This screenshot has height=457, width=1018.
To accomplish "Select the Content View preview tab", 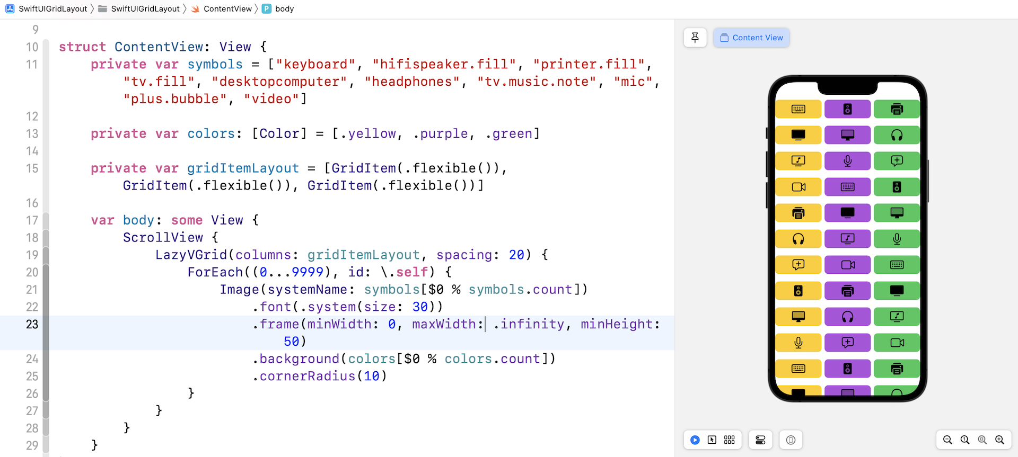I will pos(751,38).
